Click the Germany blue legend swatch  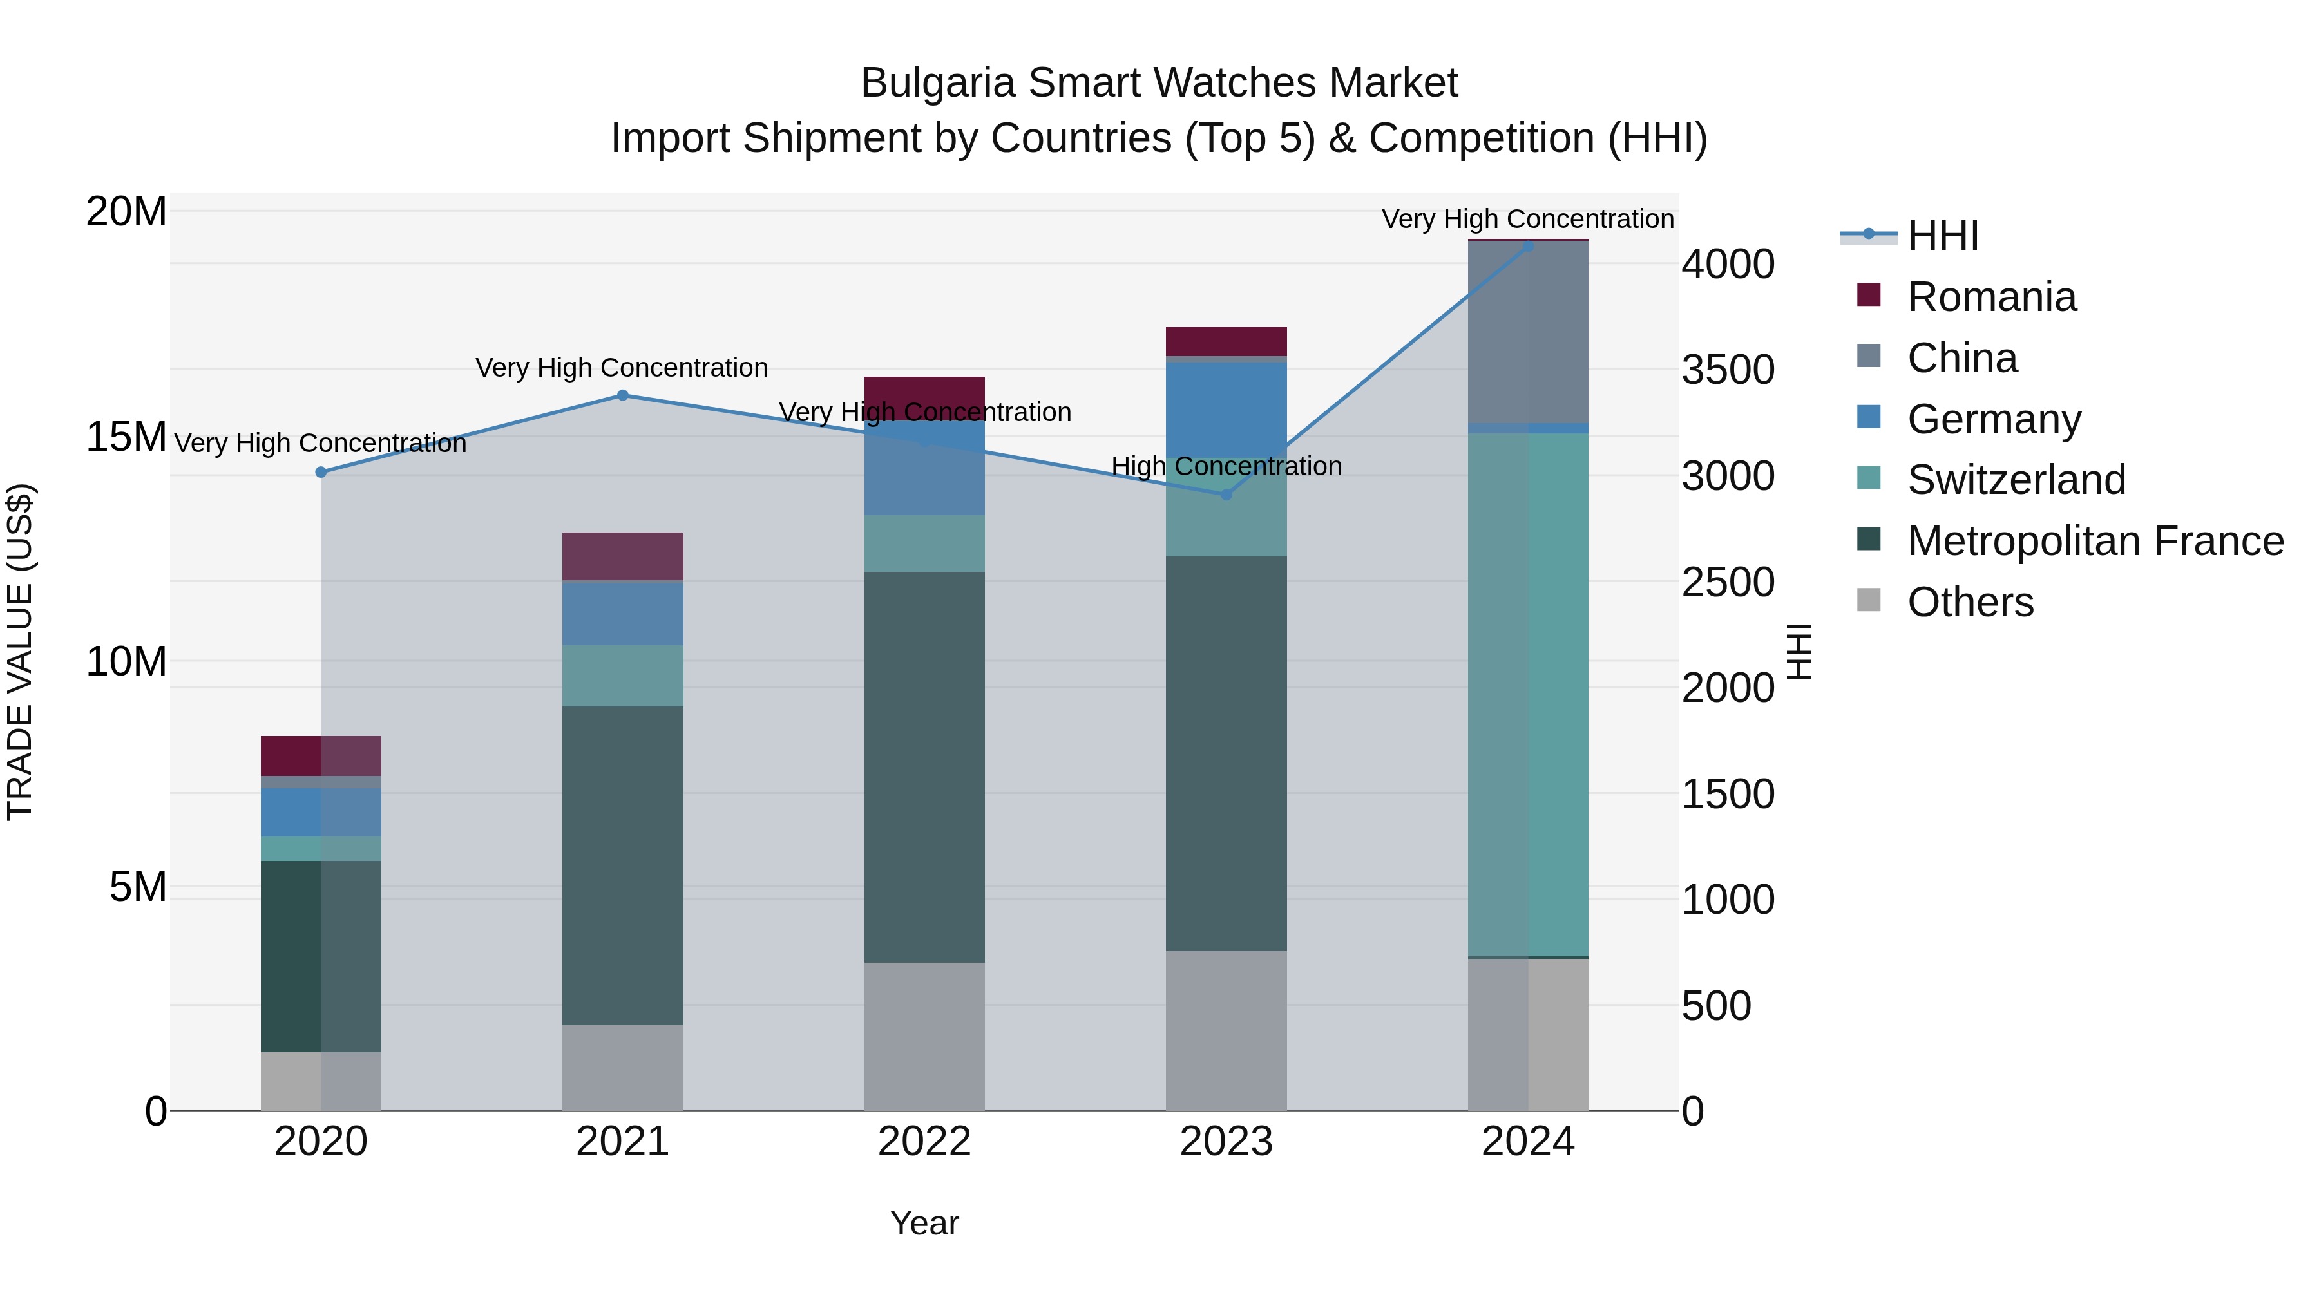coord(1869,417)
